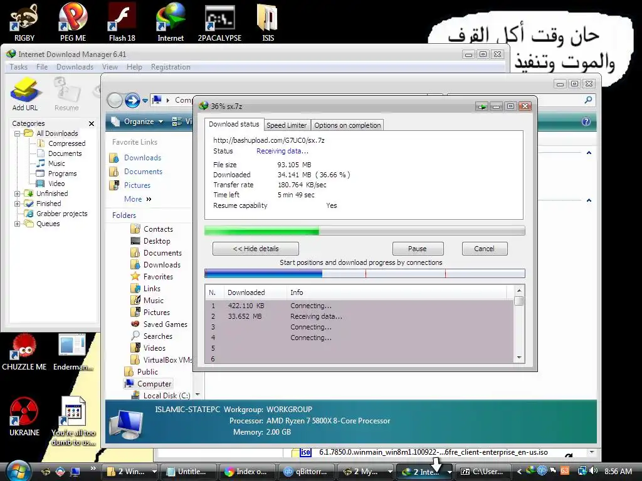Open the Organize dropdown in Explorer
Image resolution: width=642 pixels, height=481 pixels.
137,122
